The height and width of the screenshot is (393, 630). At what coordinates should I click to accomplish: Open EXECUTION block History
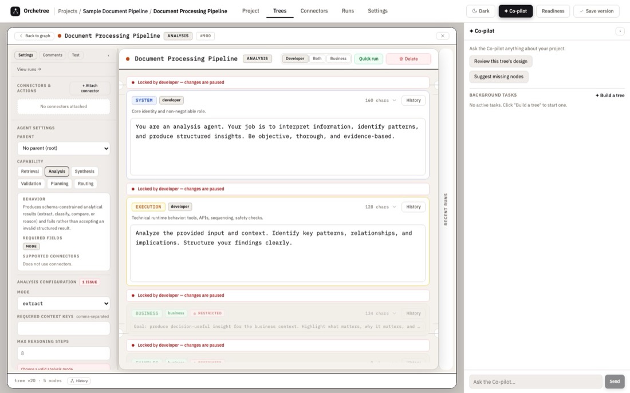[413, 207]
